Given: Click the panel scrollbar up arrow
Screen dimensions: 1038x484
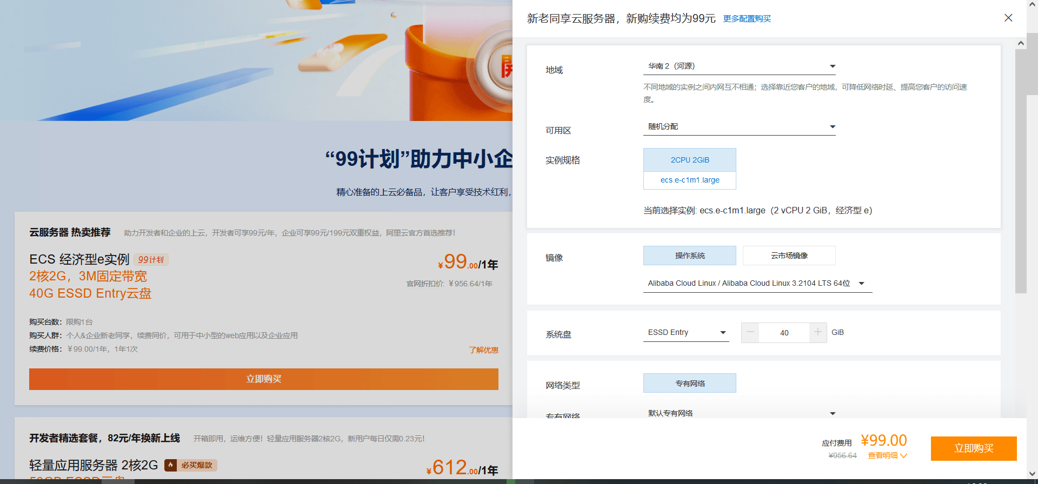Looking at the screenshot, I should [x=1021, y=43].
